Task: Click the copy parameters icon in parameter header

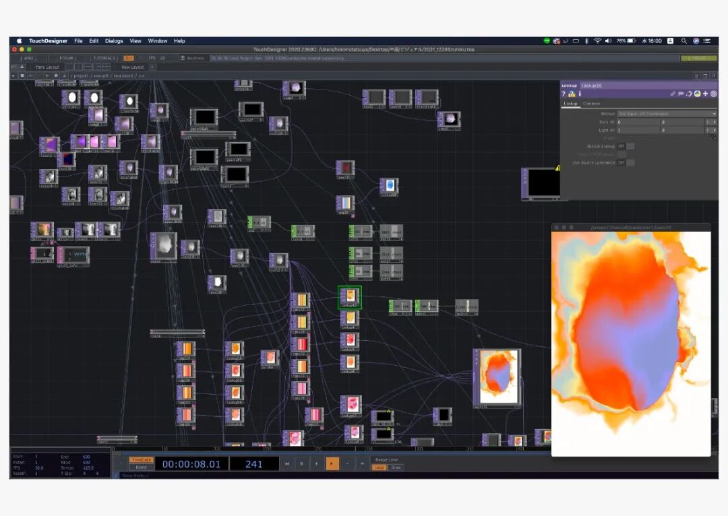Action: click(x=689, y=94)
